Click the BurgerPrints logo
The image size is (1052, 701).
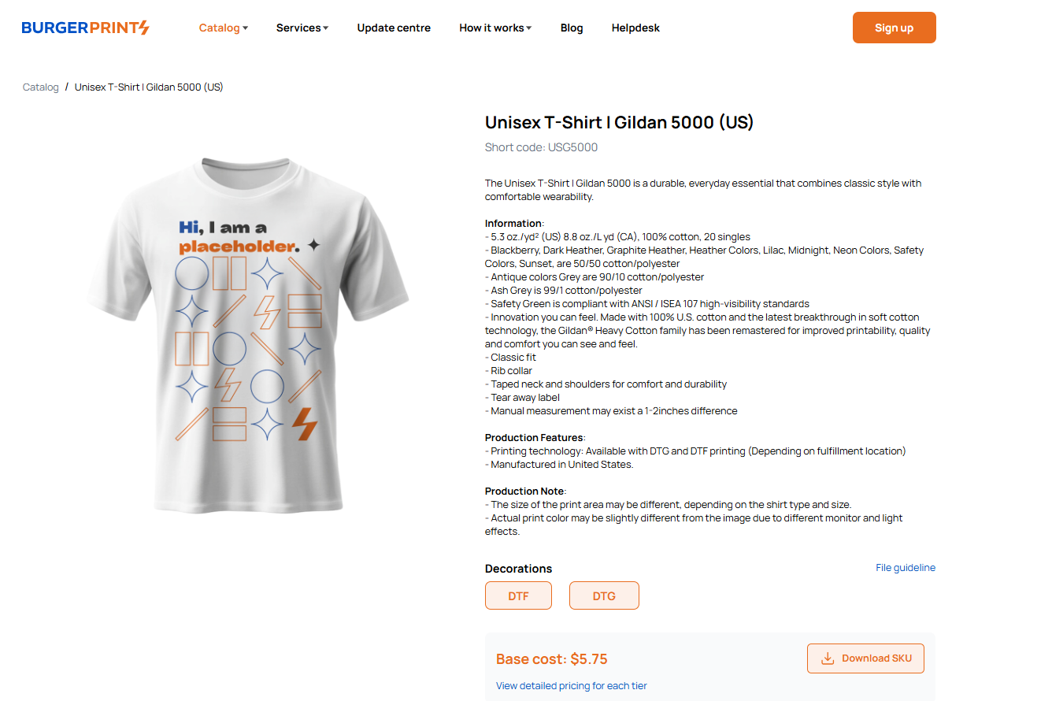[x=85, y=28]
